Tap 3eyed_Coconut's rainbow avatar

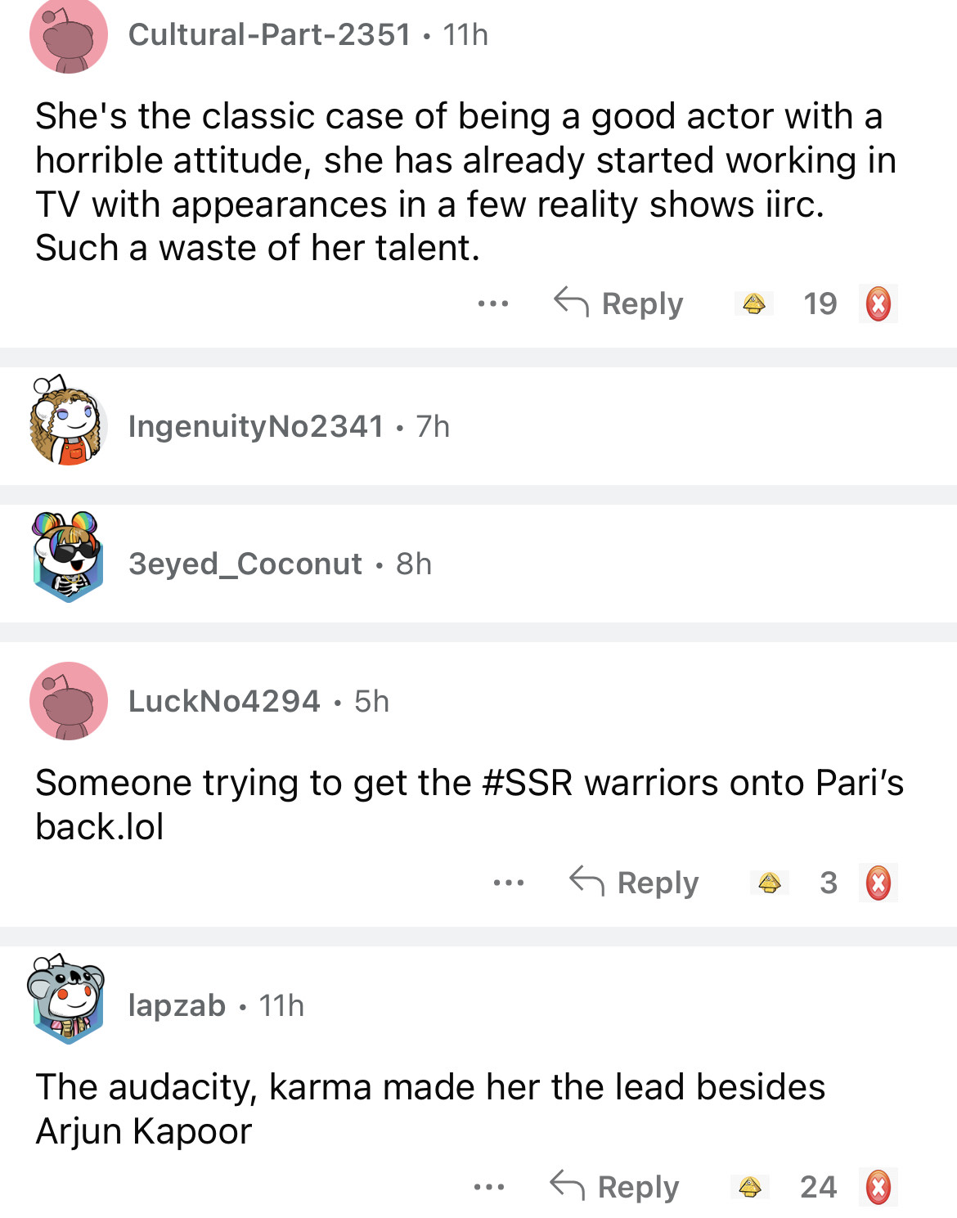68,557
